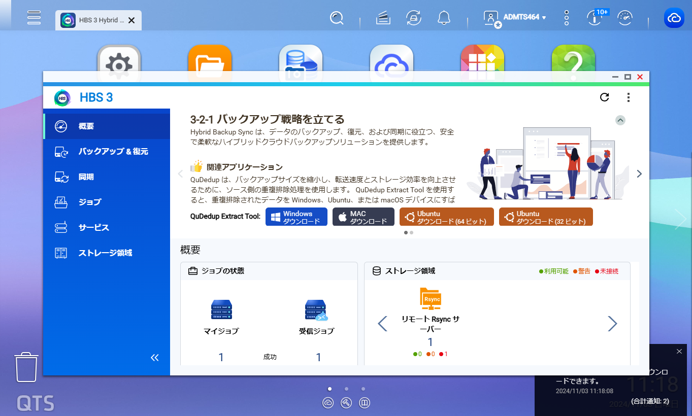Select ジョブ in HBS 3 sidebar
This screenshot has width=692, height=416.
[107, 202]
